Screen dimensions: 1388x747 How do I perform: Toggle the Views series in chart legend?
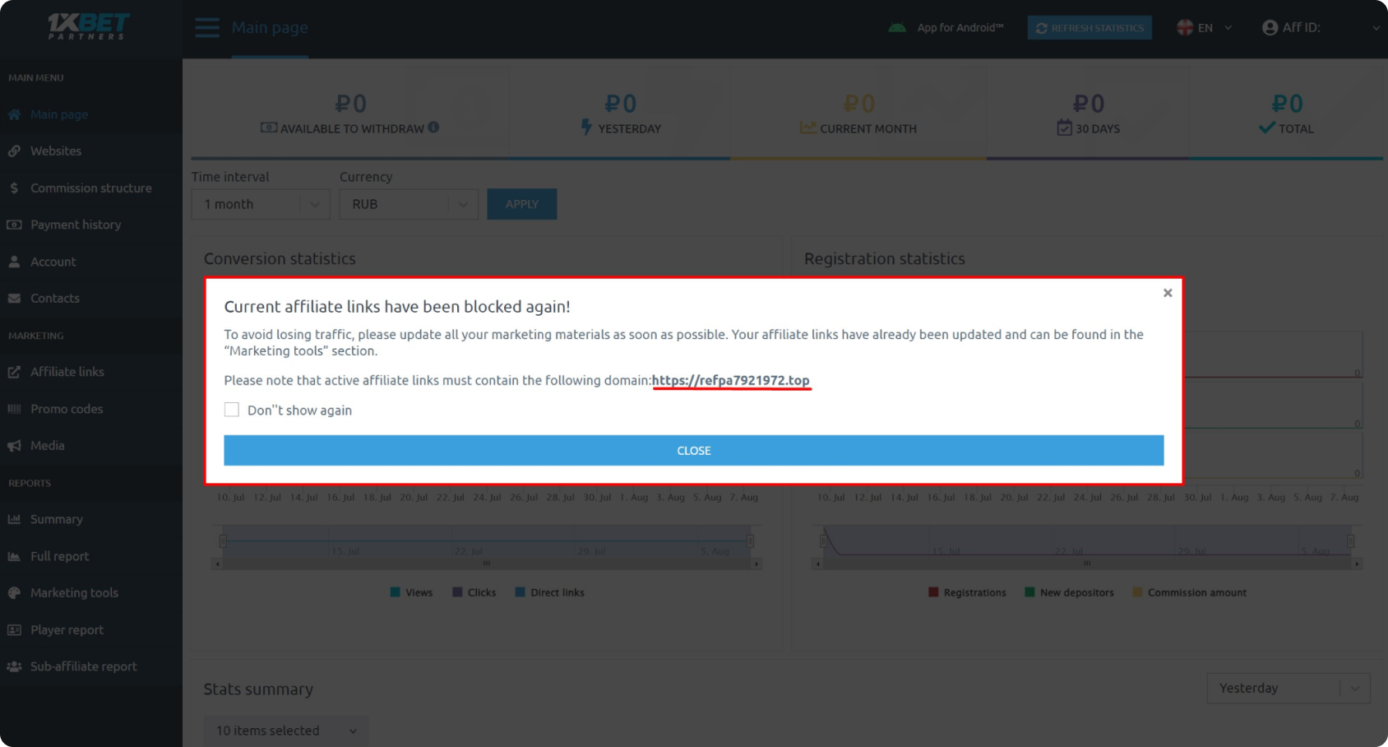(411, 592)
